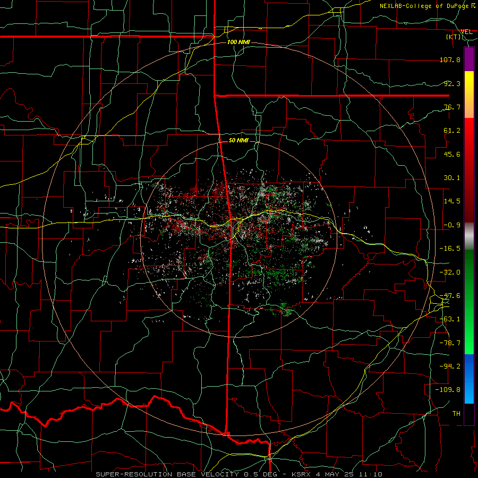Click the 76.7 value on velocity scale
This screenshot has height=478, width=478.
point(452,107)
